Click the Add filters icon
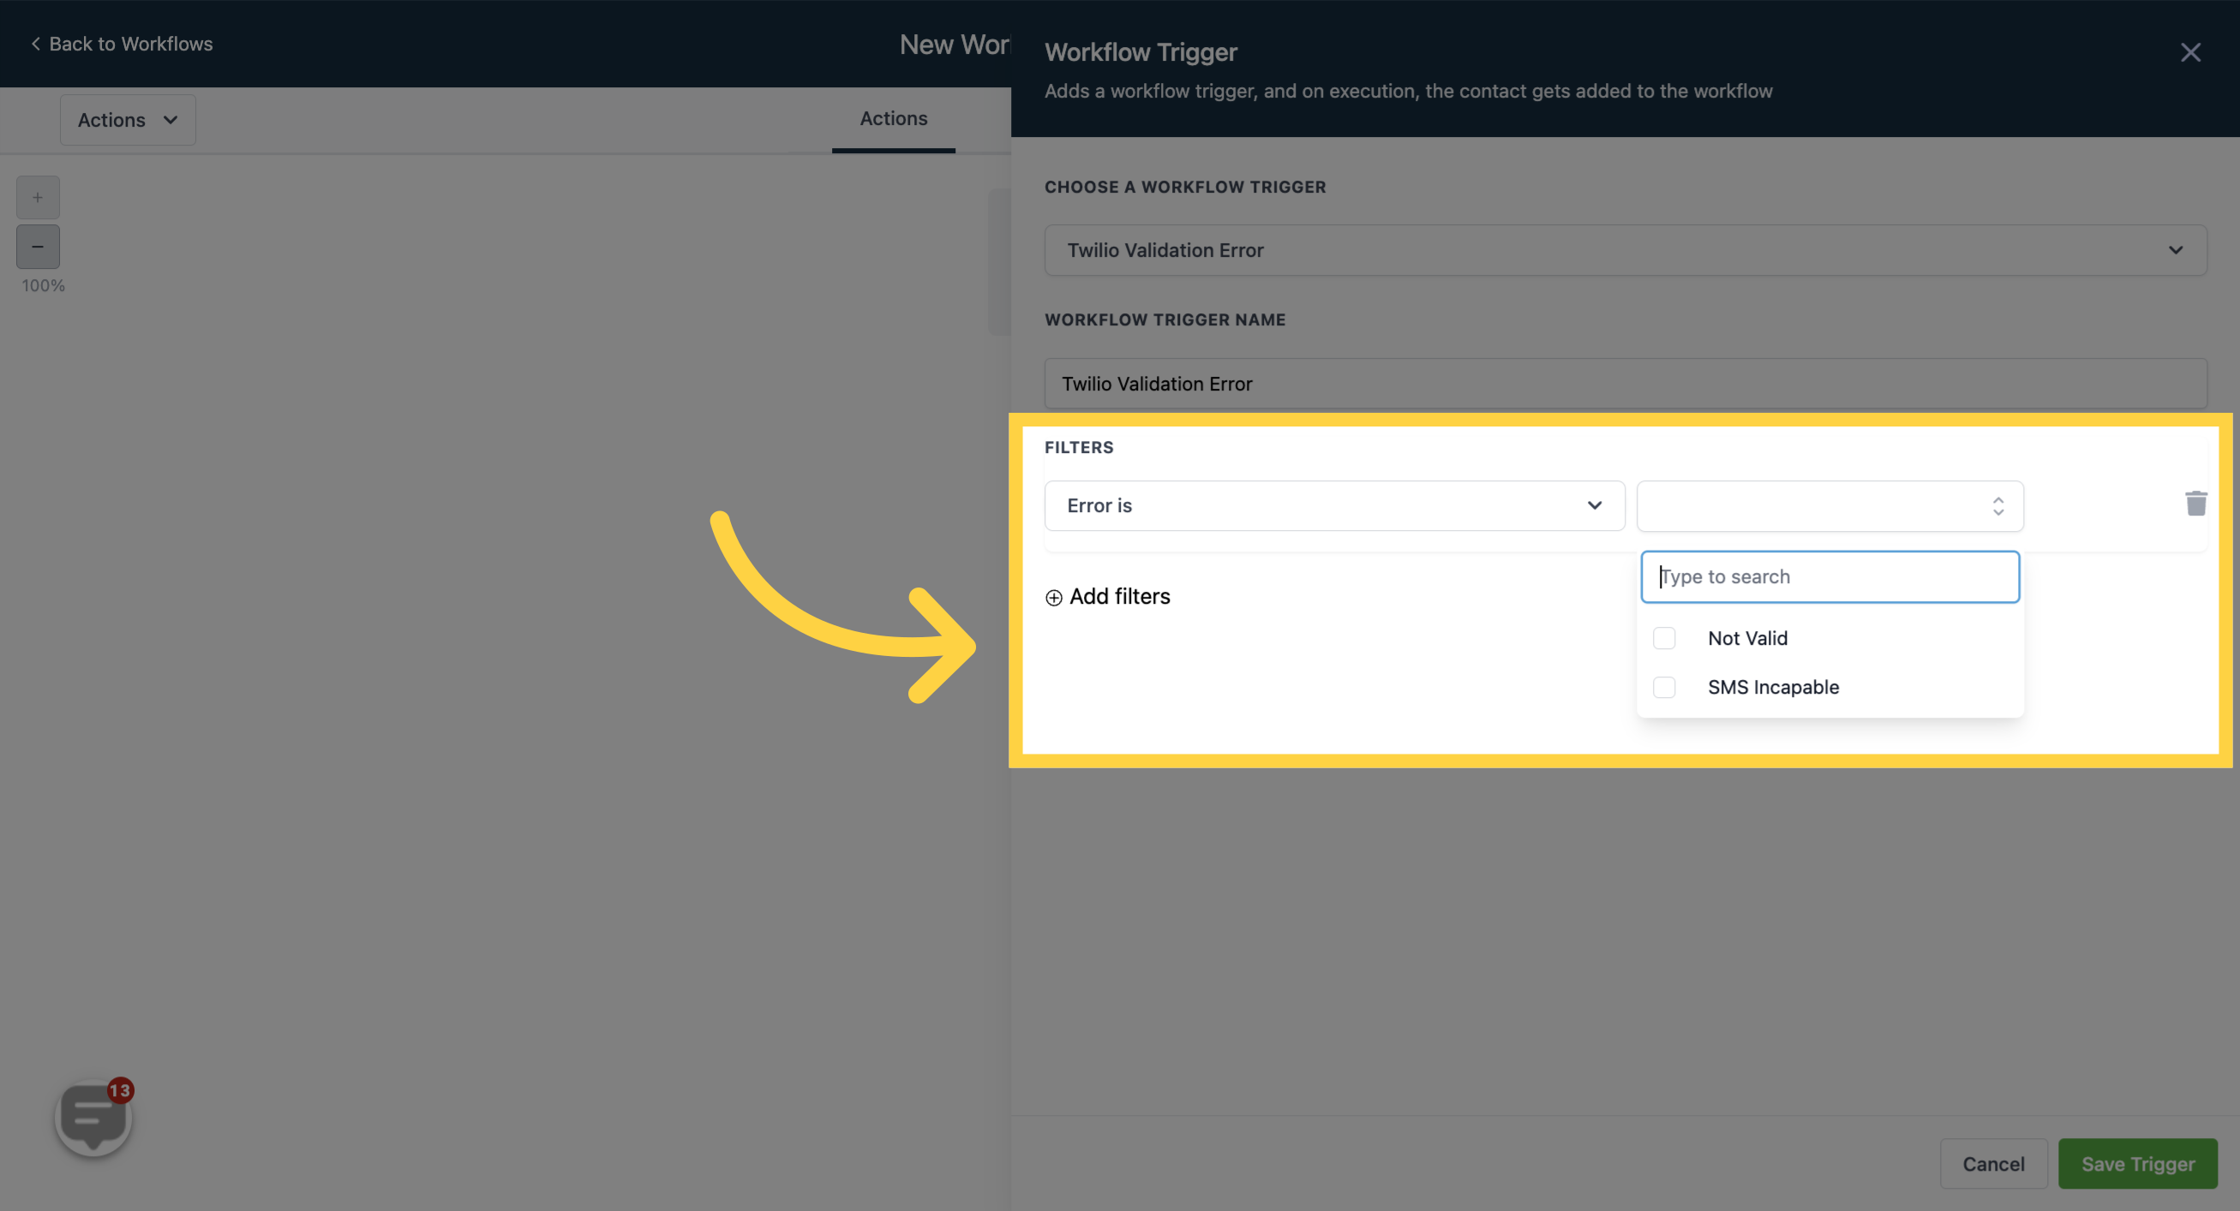The width and height of the screenshot is (2240, 1211). pos(1053,595)
